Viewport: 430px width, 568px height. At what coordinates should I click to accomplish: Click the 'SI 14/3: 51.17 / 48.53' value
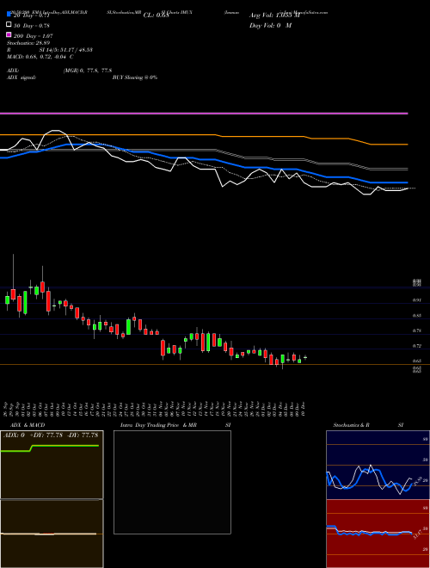[66, 50]
